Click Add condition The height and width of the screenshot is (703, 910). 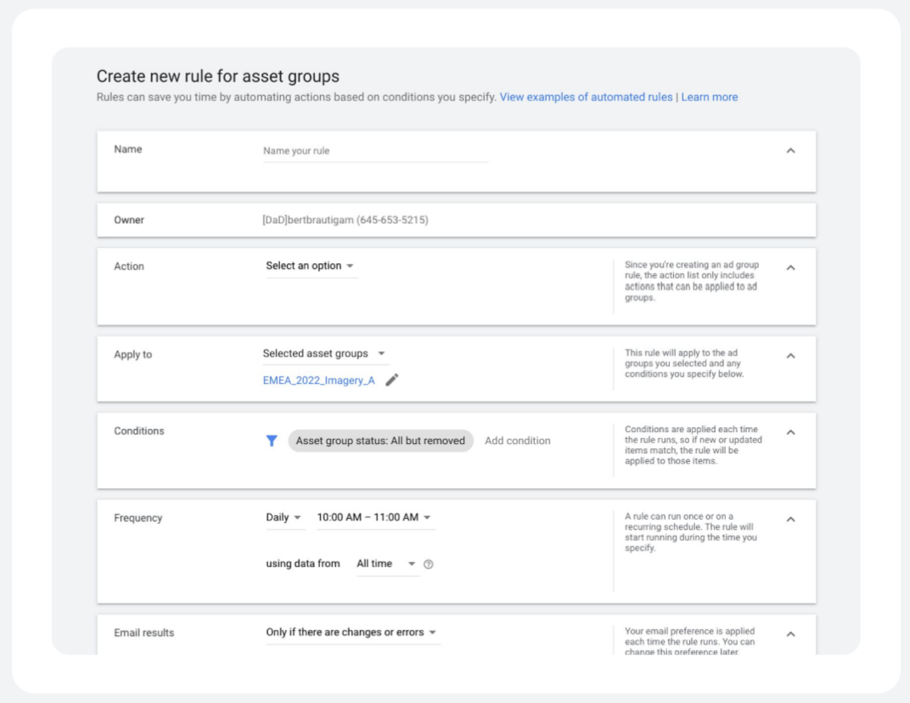coord(517,441)
